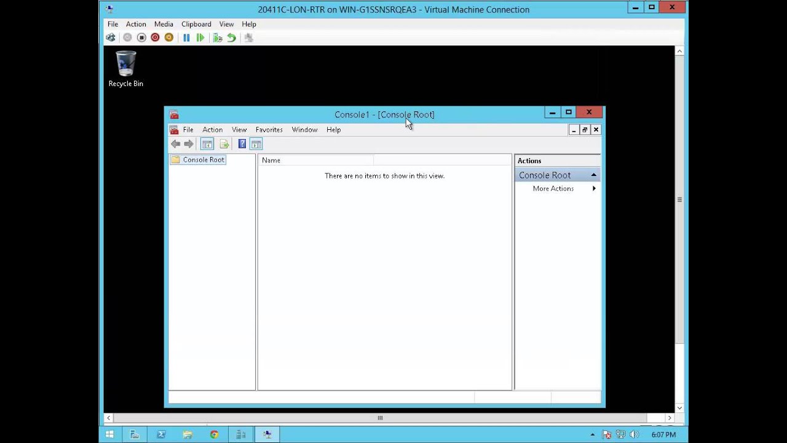Click the inner MMC document menu icon
Viewport: 787px width, 443px height.
coord(174,130)
